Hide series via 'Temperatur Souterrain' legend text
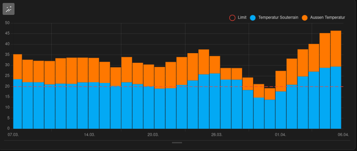The width and height of the screenshot is (357, 151). tap(276, 17)
